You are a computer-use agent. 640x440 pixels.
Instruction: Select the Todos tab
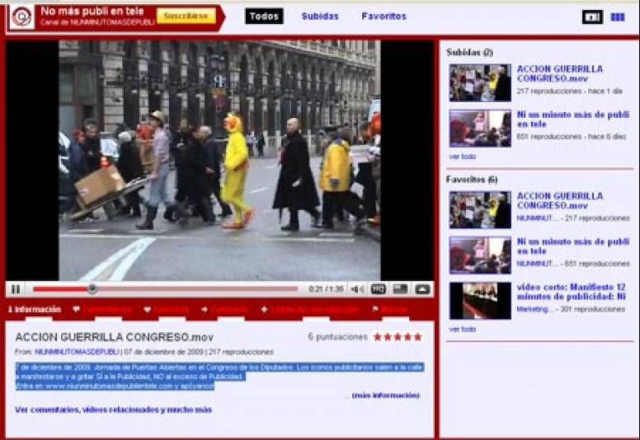[x=264, y=16]
